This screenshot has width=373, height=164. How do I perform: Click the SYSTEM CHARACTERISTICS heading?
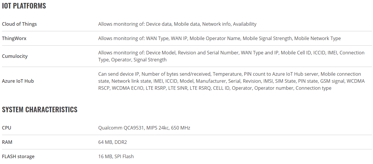[x=40, y=110]
